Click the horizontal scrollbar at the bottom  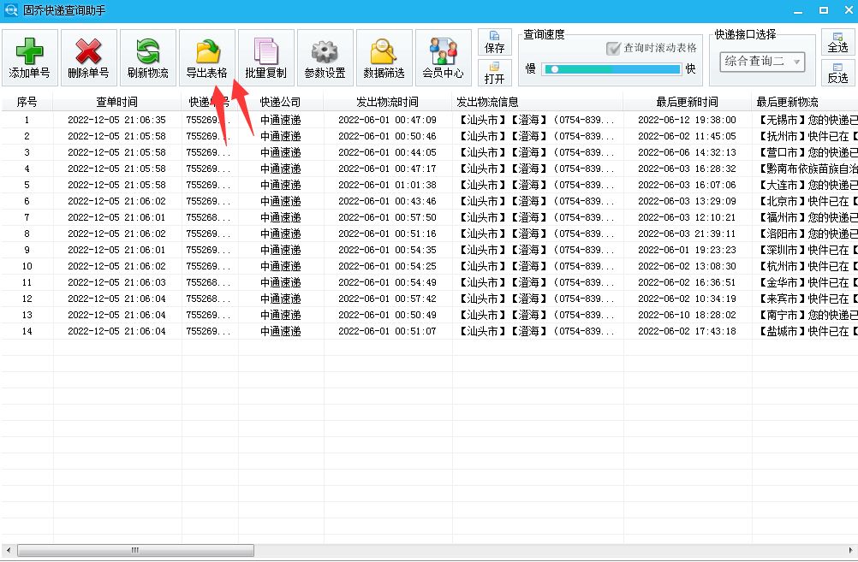[x=135, y=552]
